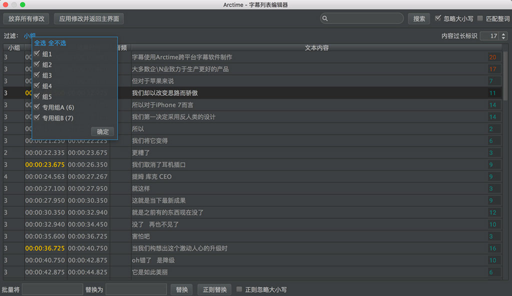Uncheck 专用组A (6) in group list

pos(37,107)
